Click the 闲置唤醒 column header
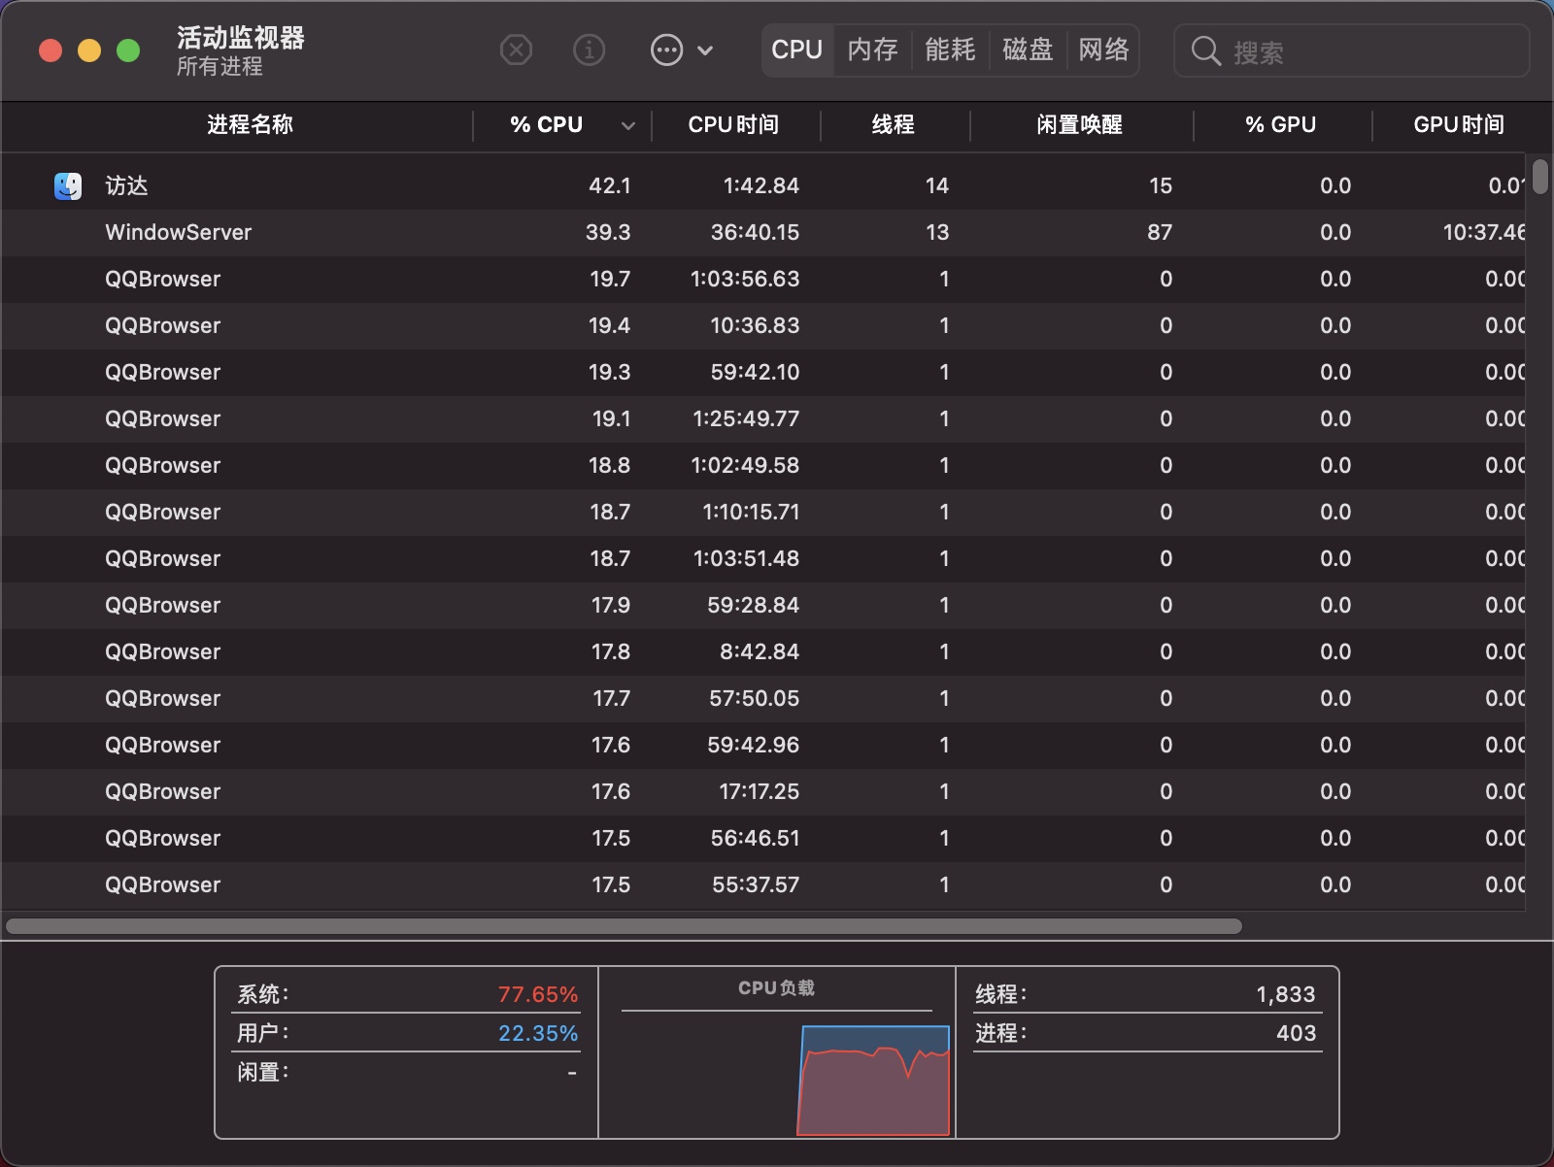This screenshot has height=1167, width=1554. [x=1079, y=125]
